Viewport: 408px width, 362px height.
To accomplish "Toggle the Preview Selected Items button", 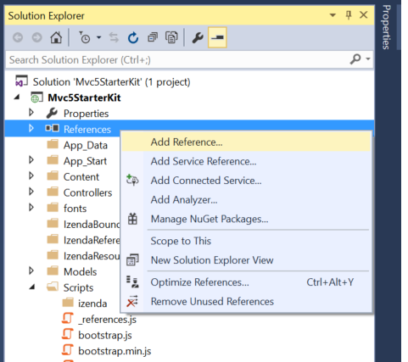I will tap(217, 37).
